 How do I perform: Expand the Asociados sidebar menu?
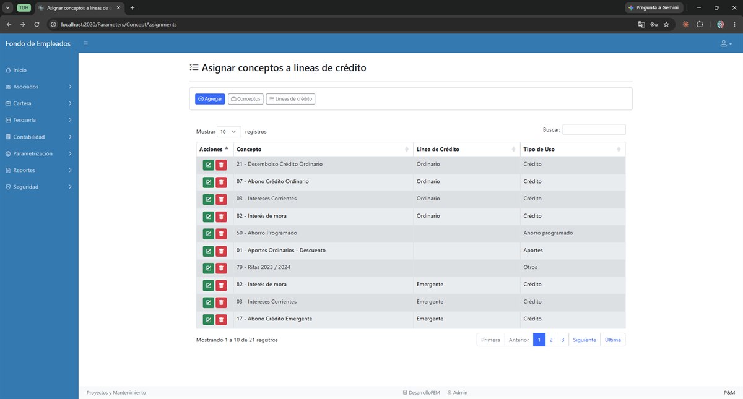coord(39,87)
